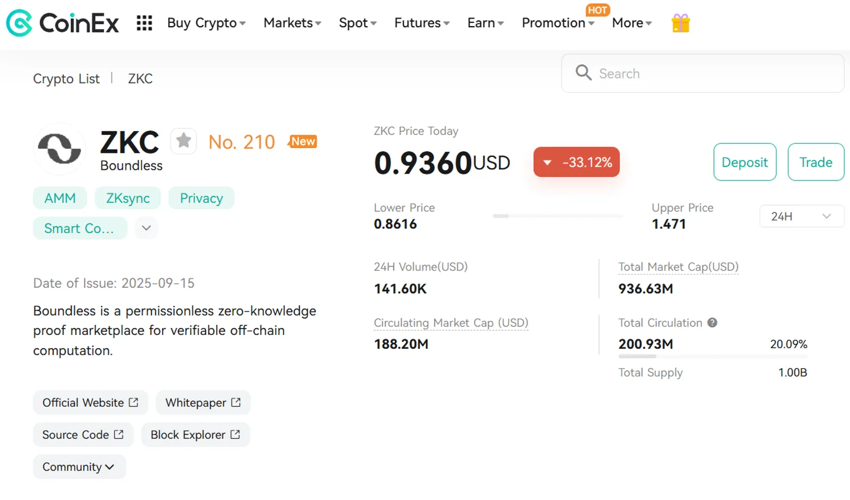This screenshot has height=500, width=850.
Task: Open the Buy Crypto dropdown menu
Action: tap(206, 23)
